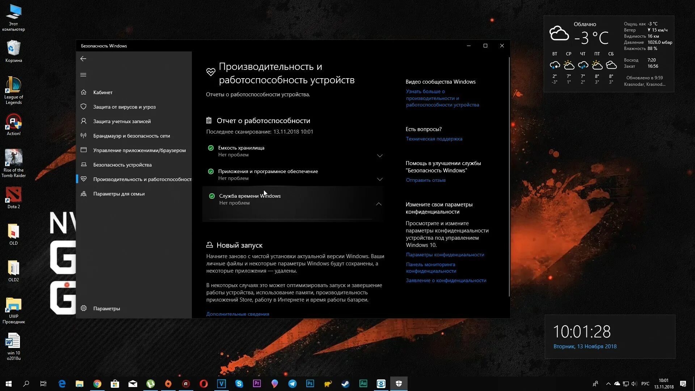Toggle the hamburger navigation menu
This screenshot has width=695, height=391.
coord(83,75)
